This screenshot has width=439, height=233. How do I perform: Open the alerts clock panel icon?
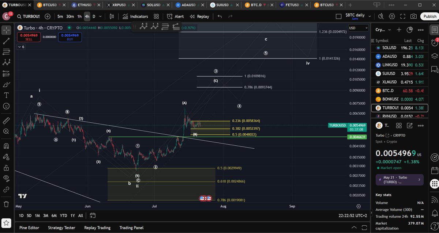point(434,43)
